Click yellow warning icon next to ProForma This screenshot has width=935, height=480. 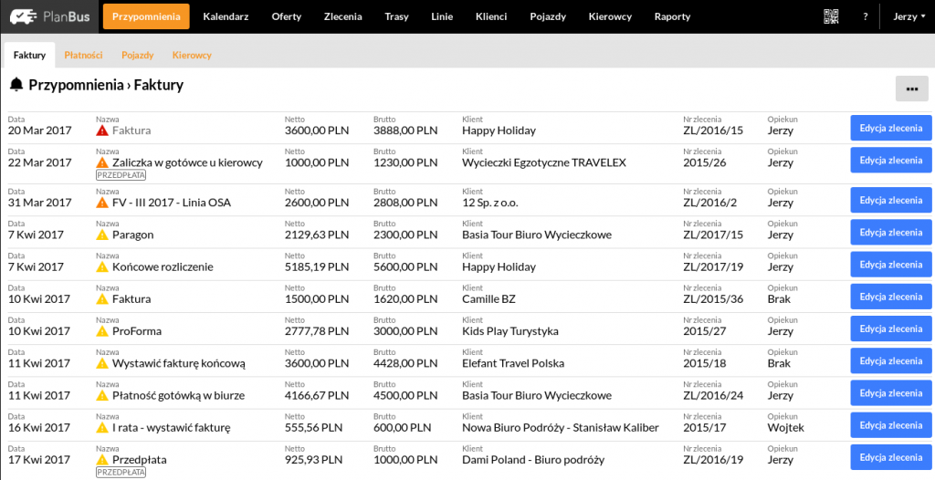tap(102, 331)
